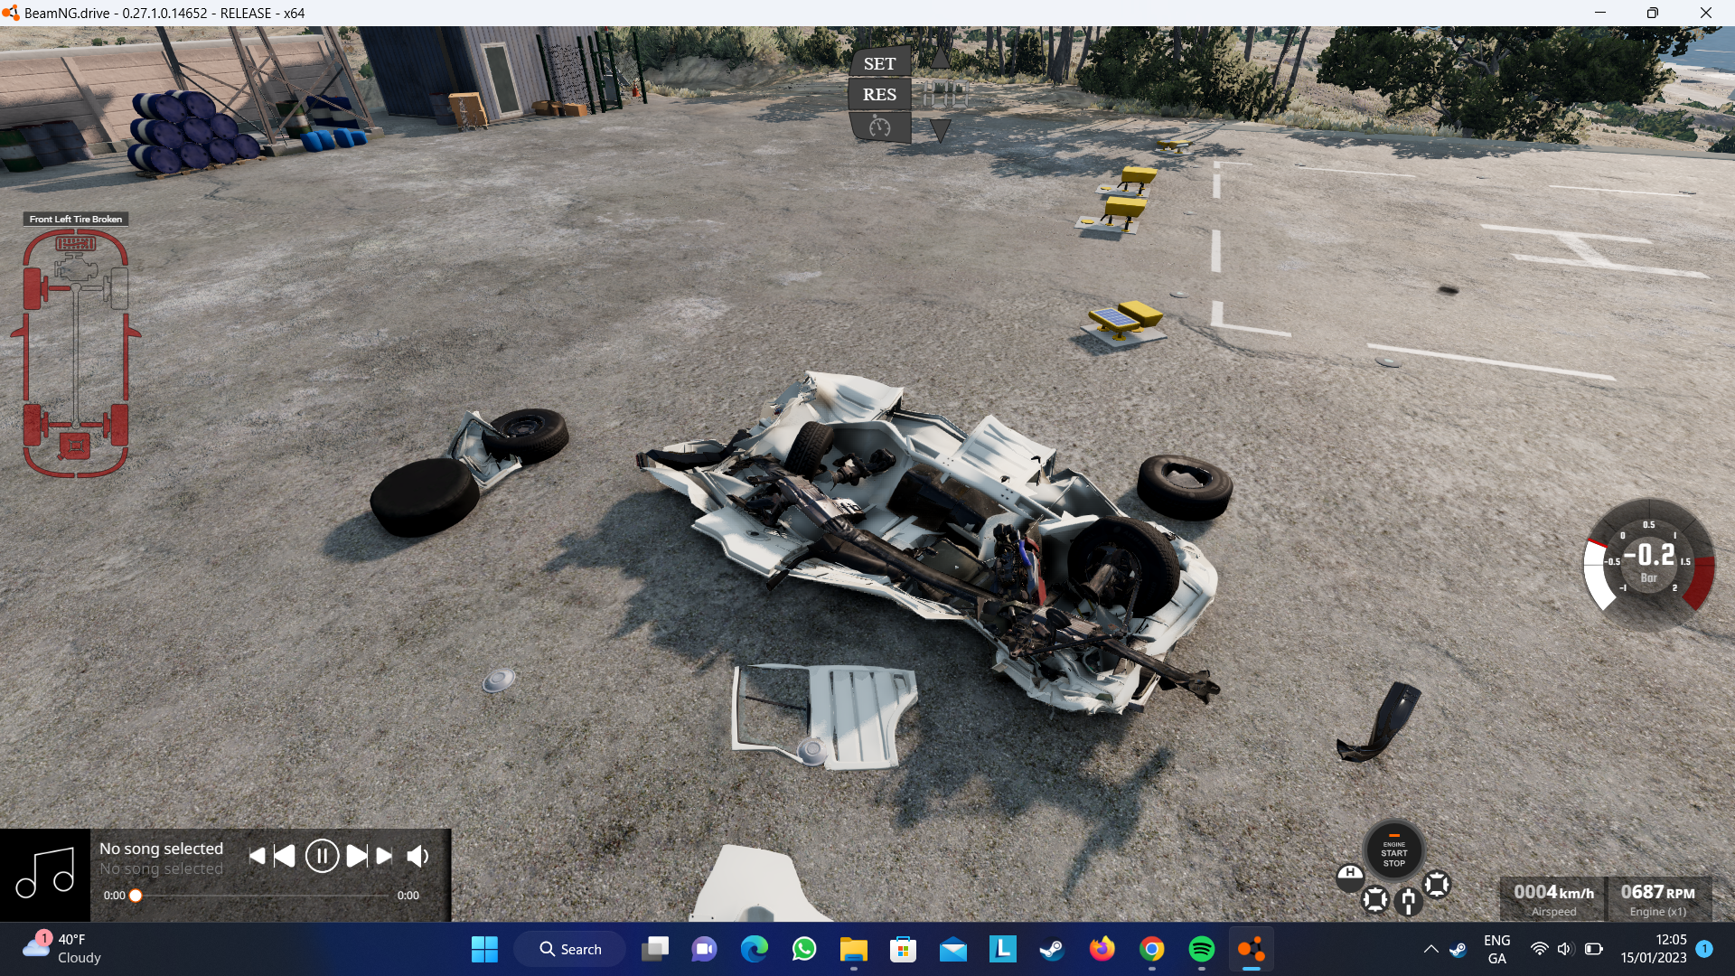The width and height of the screenshot is (1735, 976).
Task: Open Firefox from the taskbar
Action: pos(1102,949)
